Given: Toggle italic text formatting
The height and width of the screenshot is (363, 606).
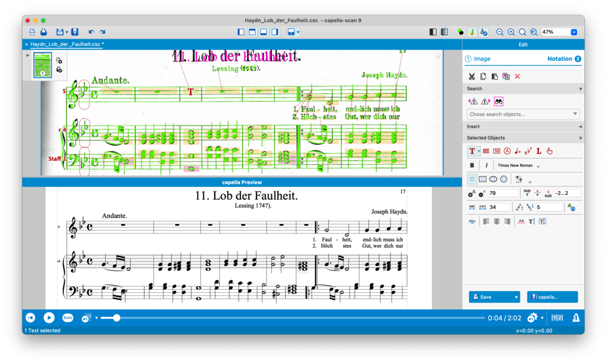Looking at the screenshot, I should [486, 165].
